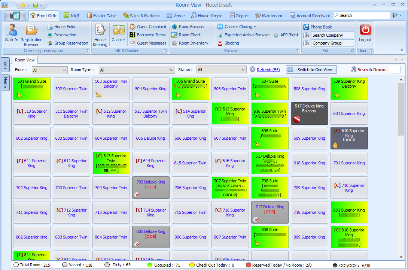Screen dimensions: 408x270
Task: Switch to the Master Table tab
Action: pyautogui.click(x=101, y=16)
